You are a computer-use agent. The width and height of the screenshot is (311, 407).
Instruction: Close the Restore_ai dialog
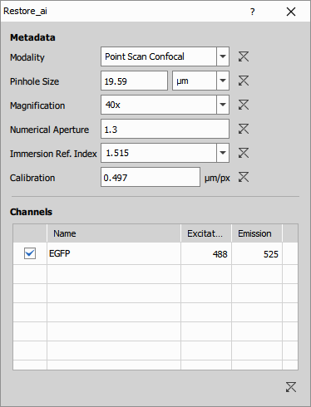291,12
